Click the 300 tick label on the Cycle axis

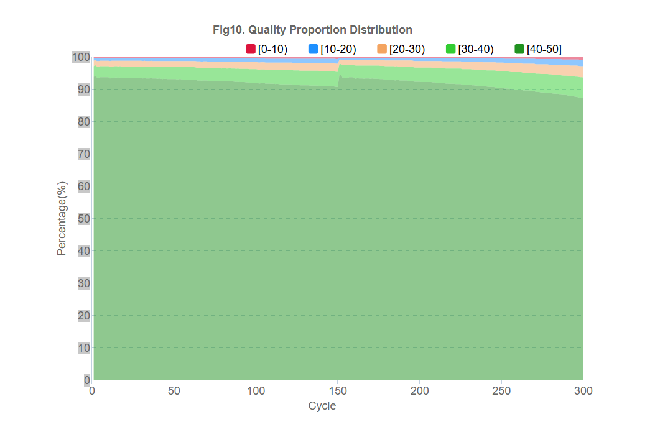click(x=583, y=391)
